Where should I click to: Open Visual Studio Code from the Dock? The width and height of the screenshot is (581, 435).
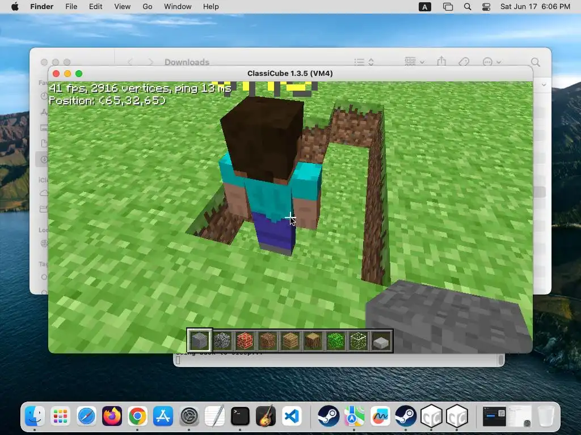click(292, 416)
